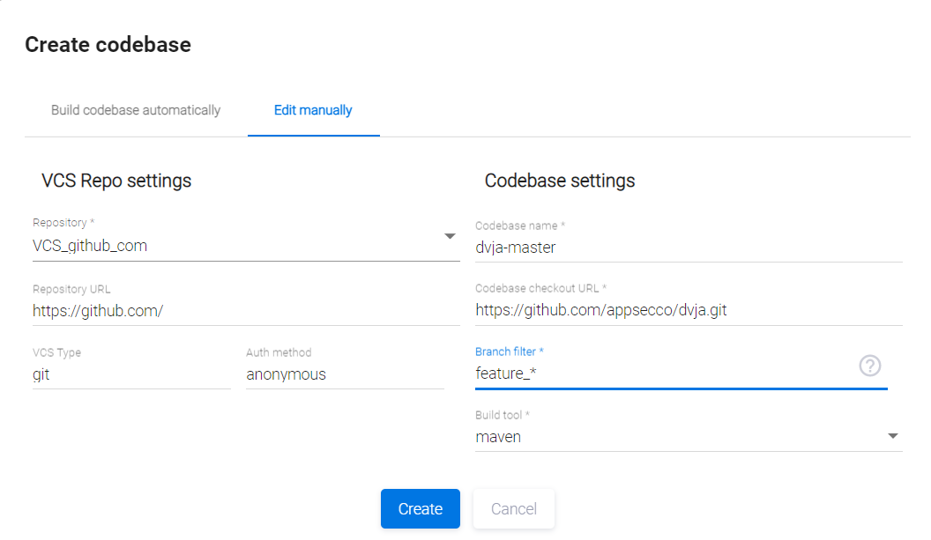Image resolution: width=931 pixels, height=540 pixels.
Task: Switch to Build codebase automatically tab
Action: tap(136, 110)
